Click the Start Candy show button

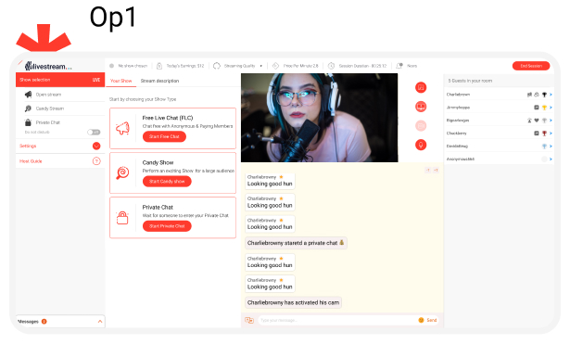point(167,182)
